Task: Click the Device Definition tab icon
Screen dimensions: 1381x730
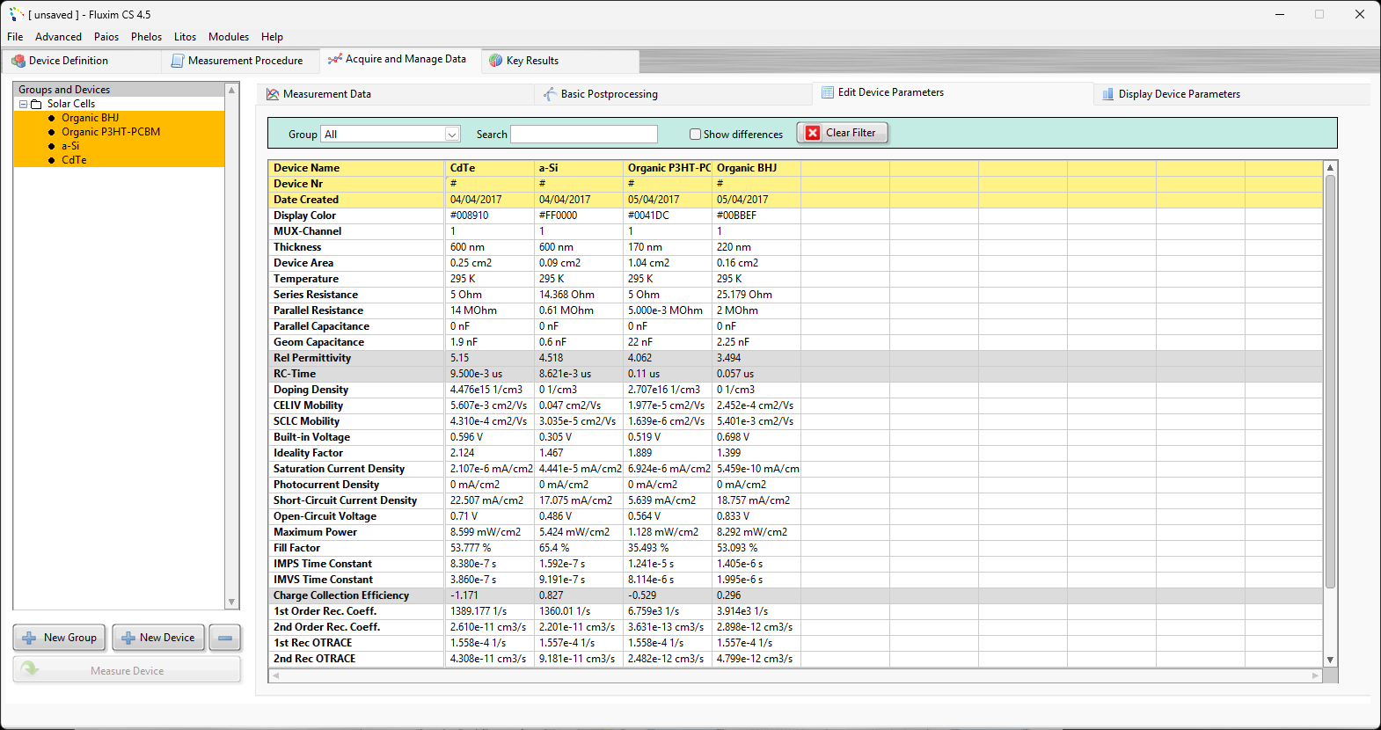Action: (18, 61)
